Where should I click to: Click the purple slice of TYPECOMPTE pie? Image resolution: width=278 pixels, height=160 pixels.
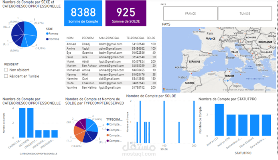[81, 124]
